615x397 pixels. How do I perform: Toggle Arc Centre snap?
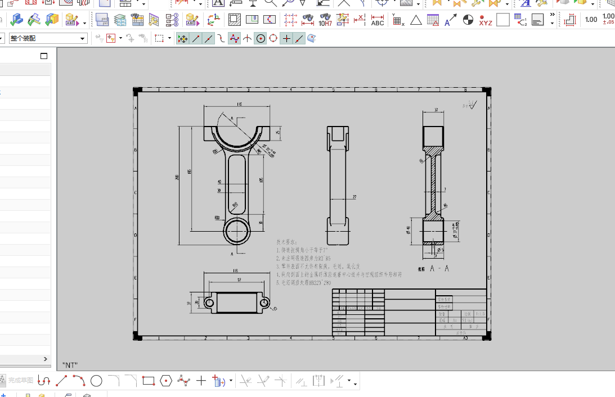[261, 38]
